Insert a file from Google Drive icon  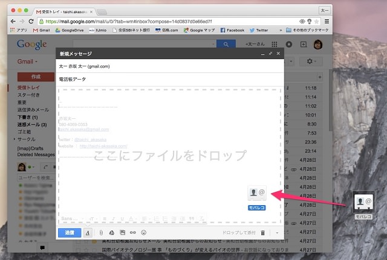pos(112,232)
